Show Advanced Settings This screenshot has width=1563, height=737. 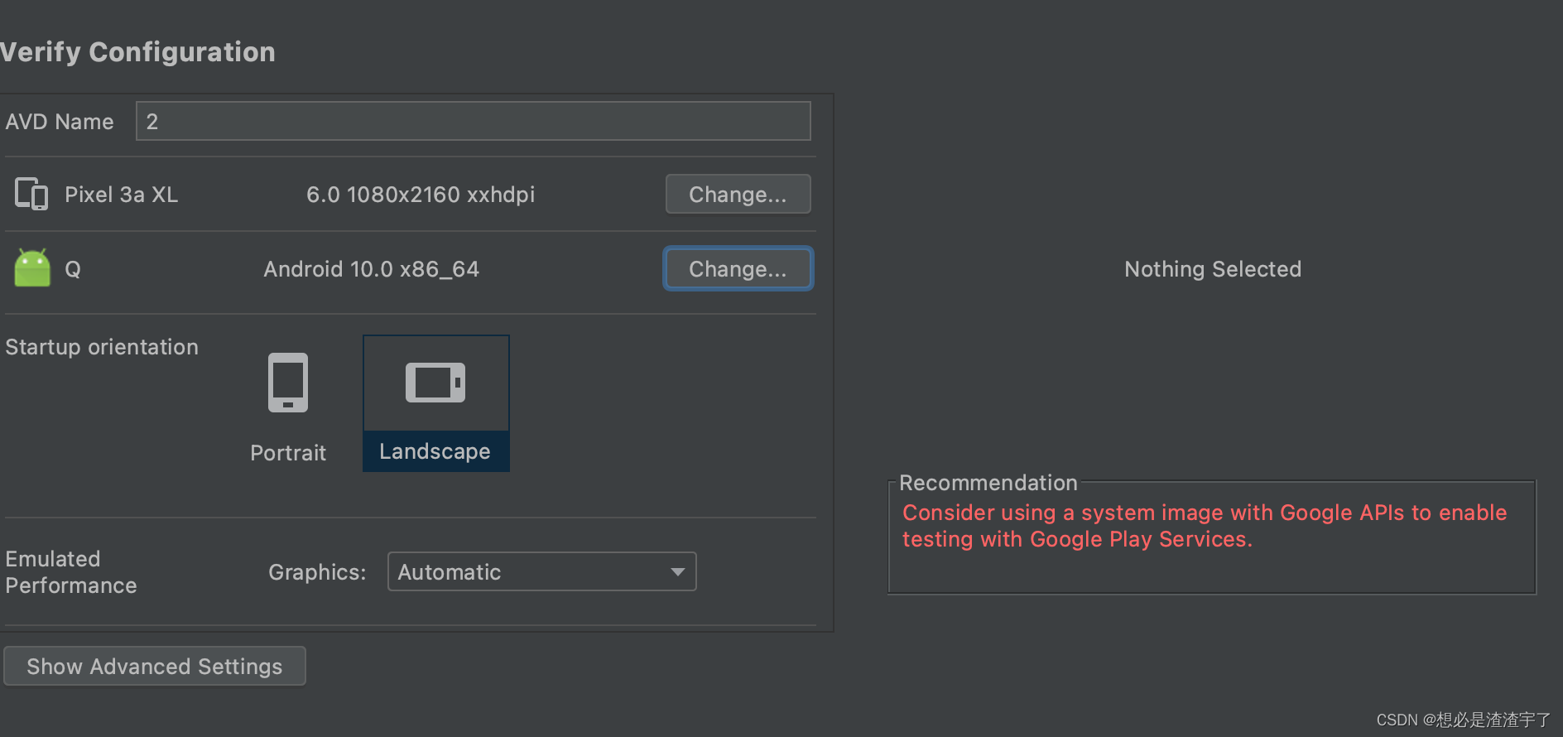155,667
